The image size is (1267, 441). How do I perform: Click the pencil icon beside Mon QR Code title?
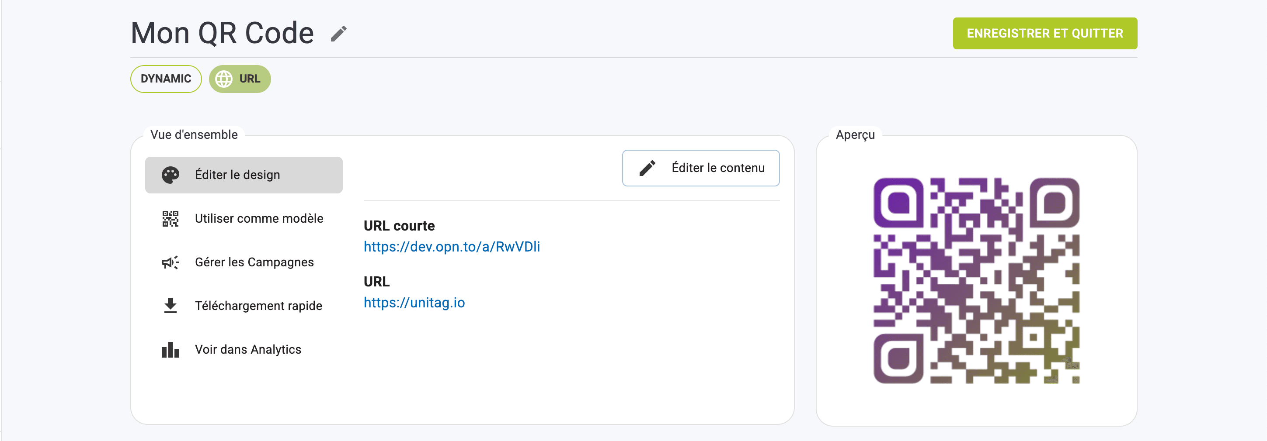(x=338, y=33)
